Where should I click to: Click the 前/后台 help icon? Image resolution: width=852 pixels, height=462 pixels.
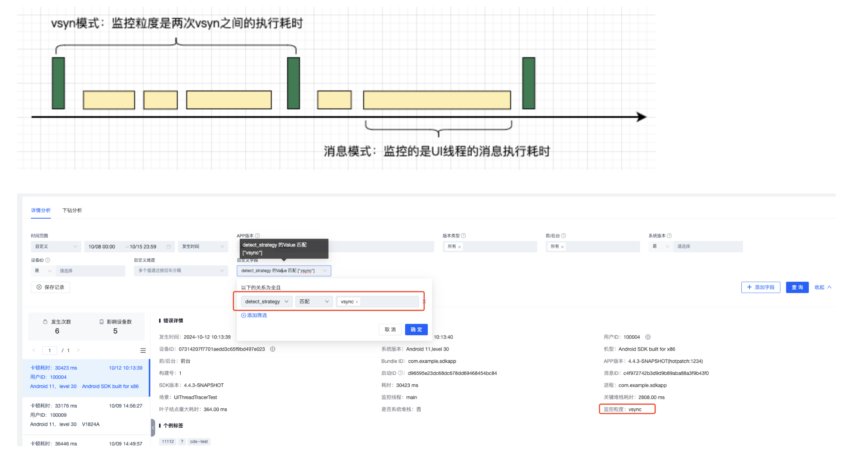(x=564, y=236)
